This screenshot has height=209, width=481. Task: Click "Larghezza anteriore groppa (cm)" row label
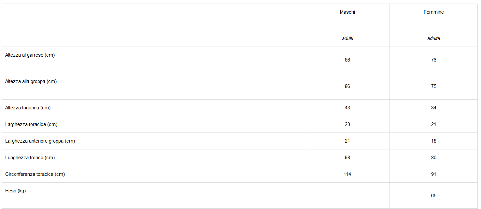(x=40, y=141)
